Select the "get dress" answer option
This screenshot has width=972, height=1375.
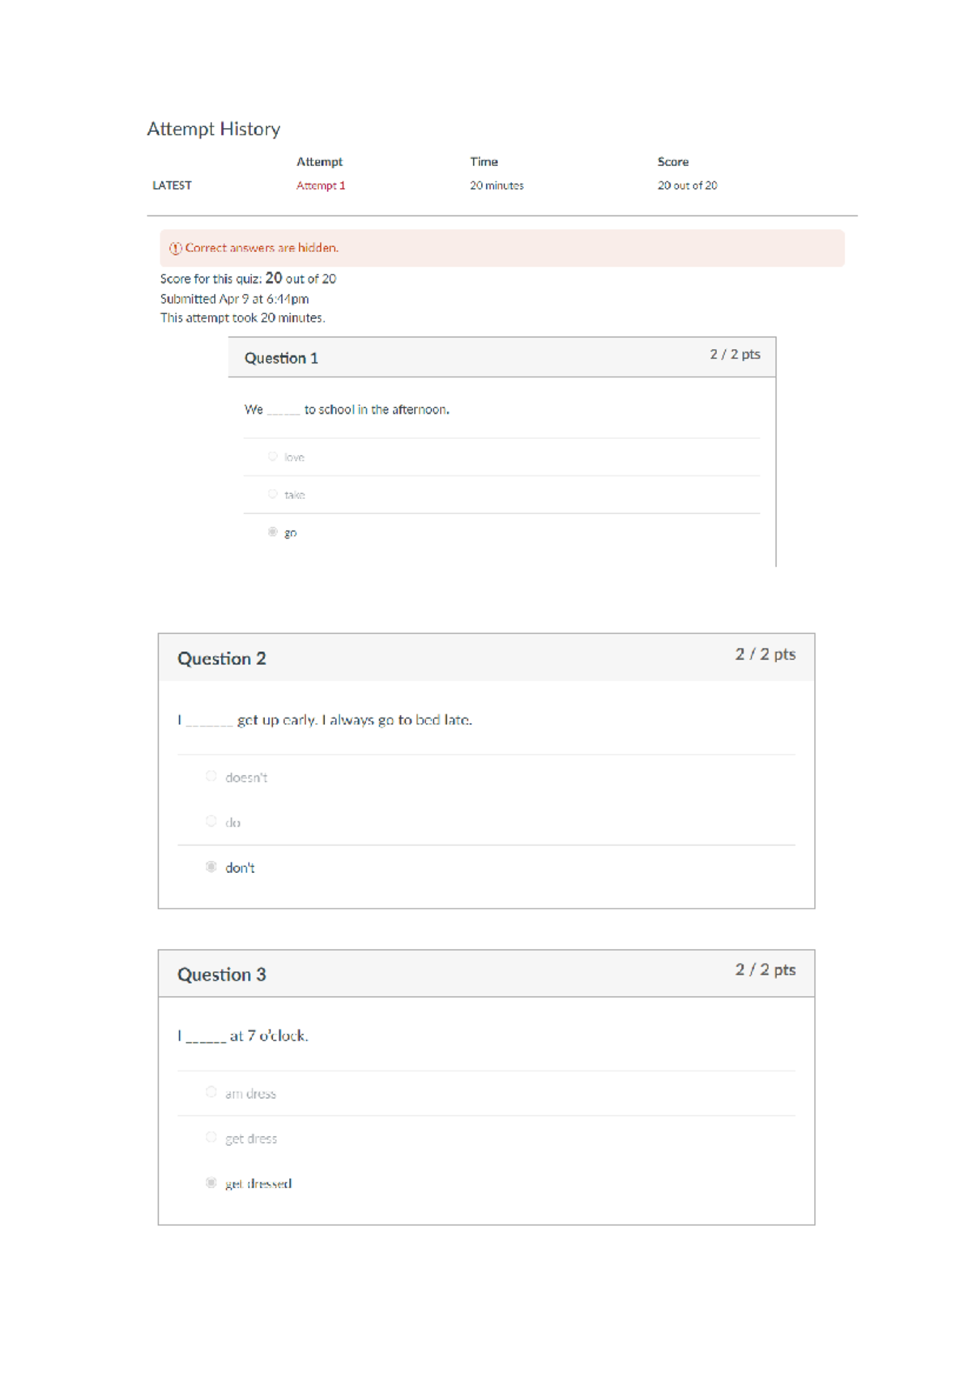(211, 1138)
